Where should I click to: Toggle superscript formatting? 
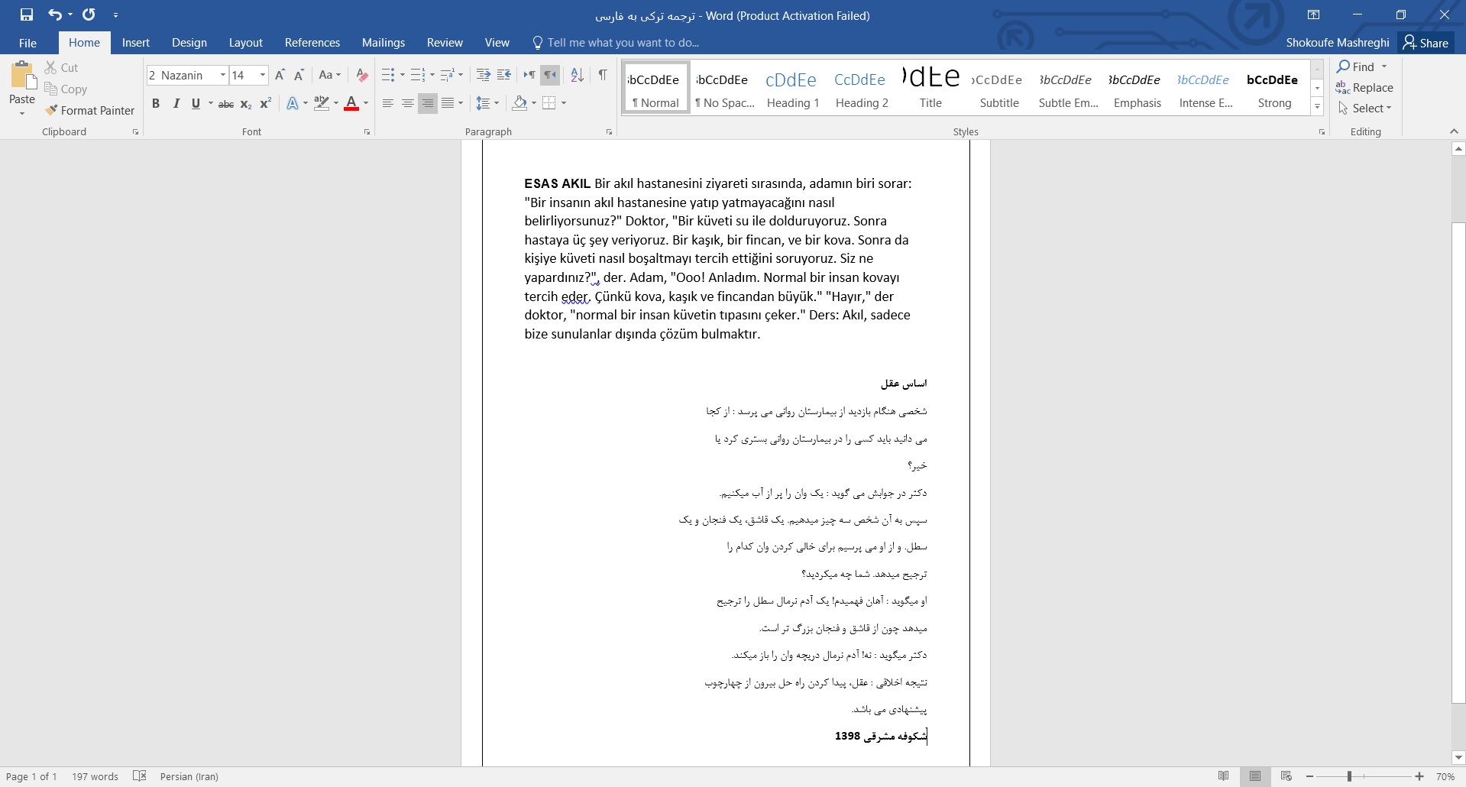[266, 103]
